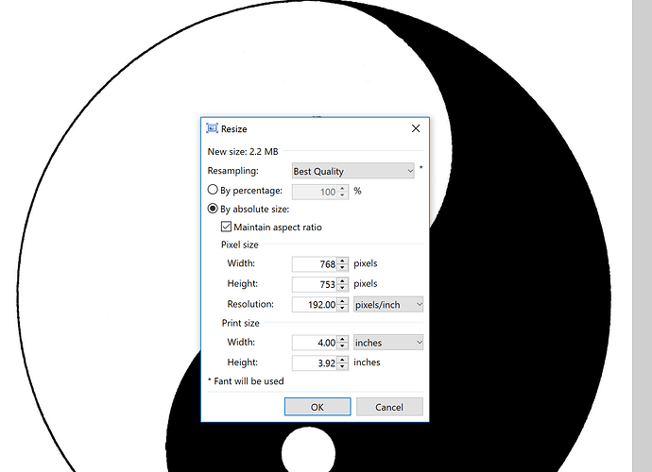
Task: Decrement pixel Height with down spinner
Action: (x=343, y=288)
